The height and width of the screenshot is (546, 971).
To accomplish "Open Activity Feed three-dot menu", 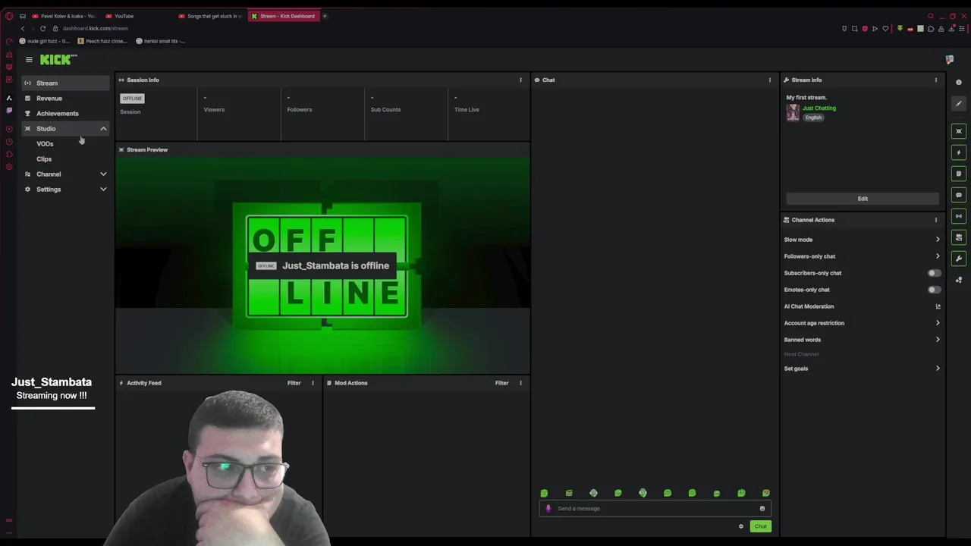I will pyautogui.click(x=313, y=383).
